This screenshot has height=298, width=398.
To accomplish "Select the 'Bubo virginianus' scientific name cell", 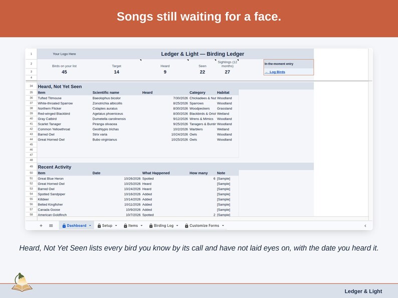I will [x=117, y=139].
